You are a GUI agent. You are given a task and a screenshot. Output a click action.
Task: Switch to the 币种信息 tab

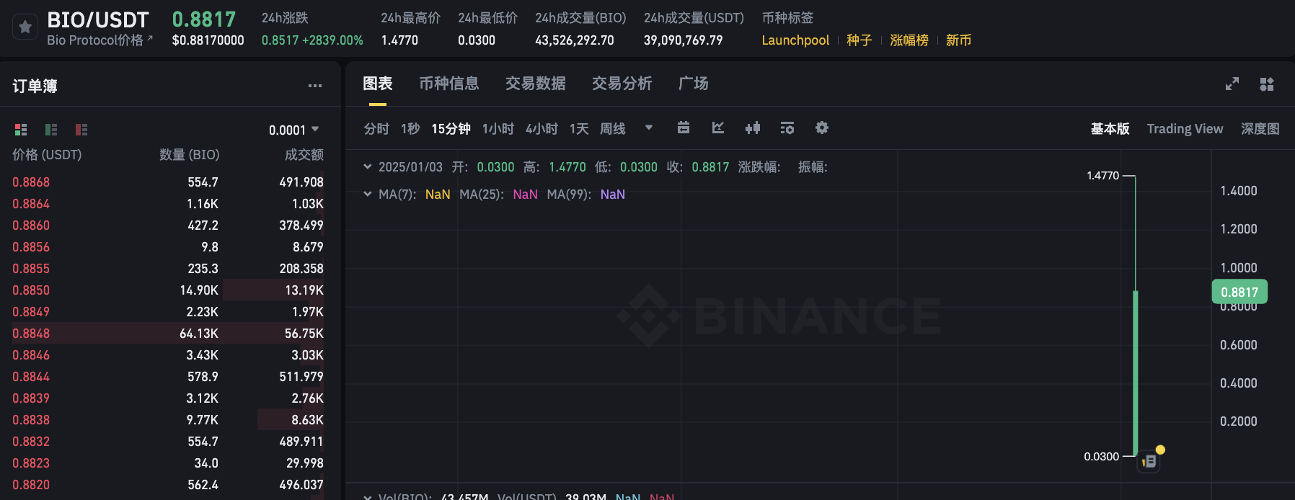click(x=450, y=84)
